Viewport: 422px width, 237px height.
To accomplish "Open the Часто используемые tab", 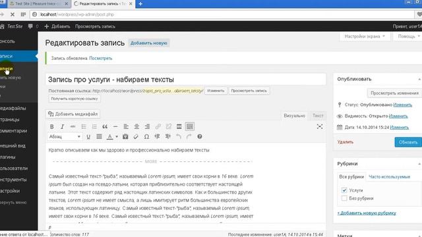I will point(389,177).
